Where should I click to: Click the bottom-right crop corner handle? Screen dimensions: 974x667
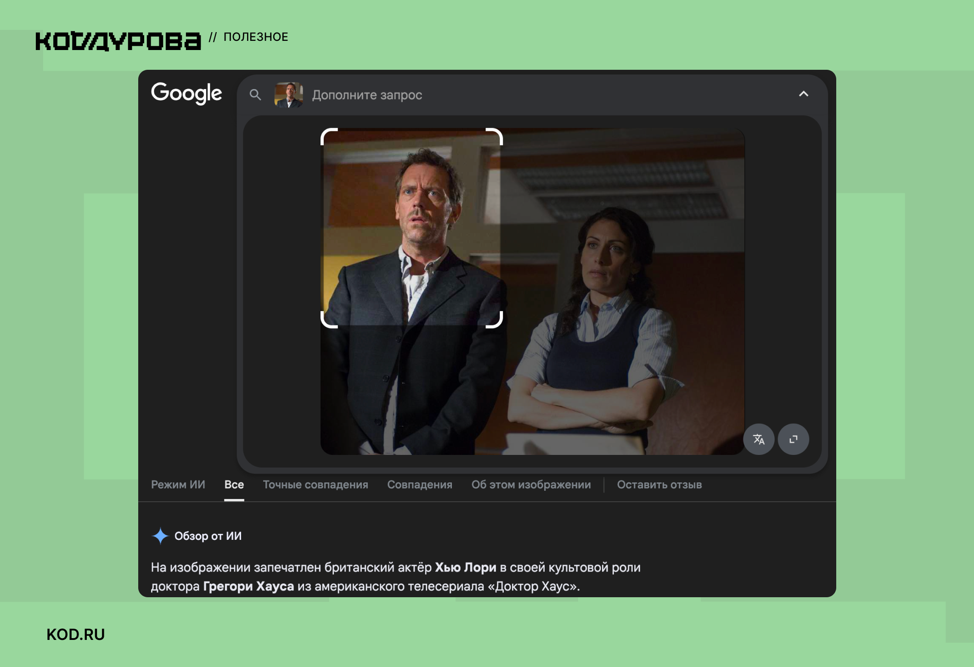point(494,319)
